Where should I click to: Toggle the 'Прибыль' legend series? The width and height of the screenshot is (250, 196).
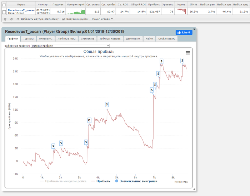(101, 181)
